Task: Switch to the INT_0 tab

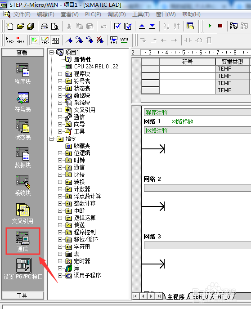Action: pos(223,296)
